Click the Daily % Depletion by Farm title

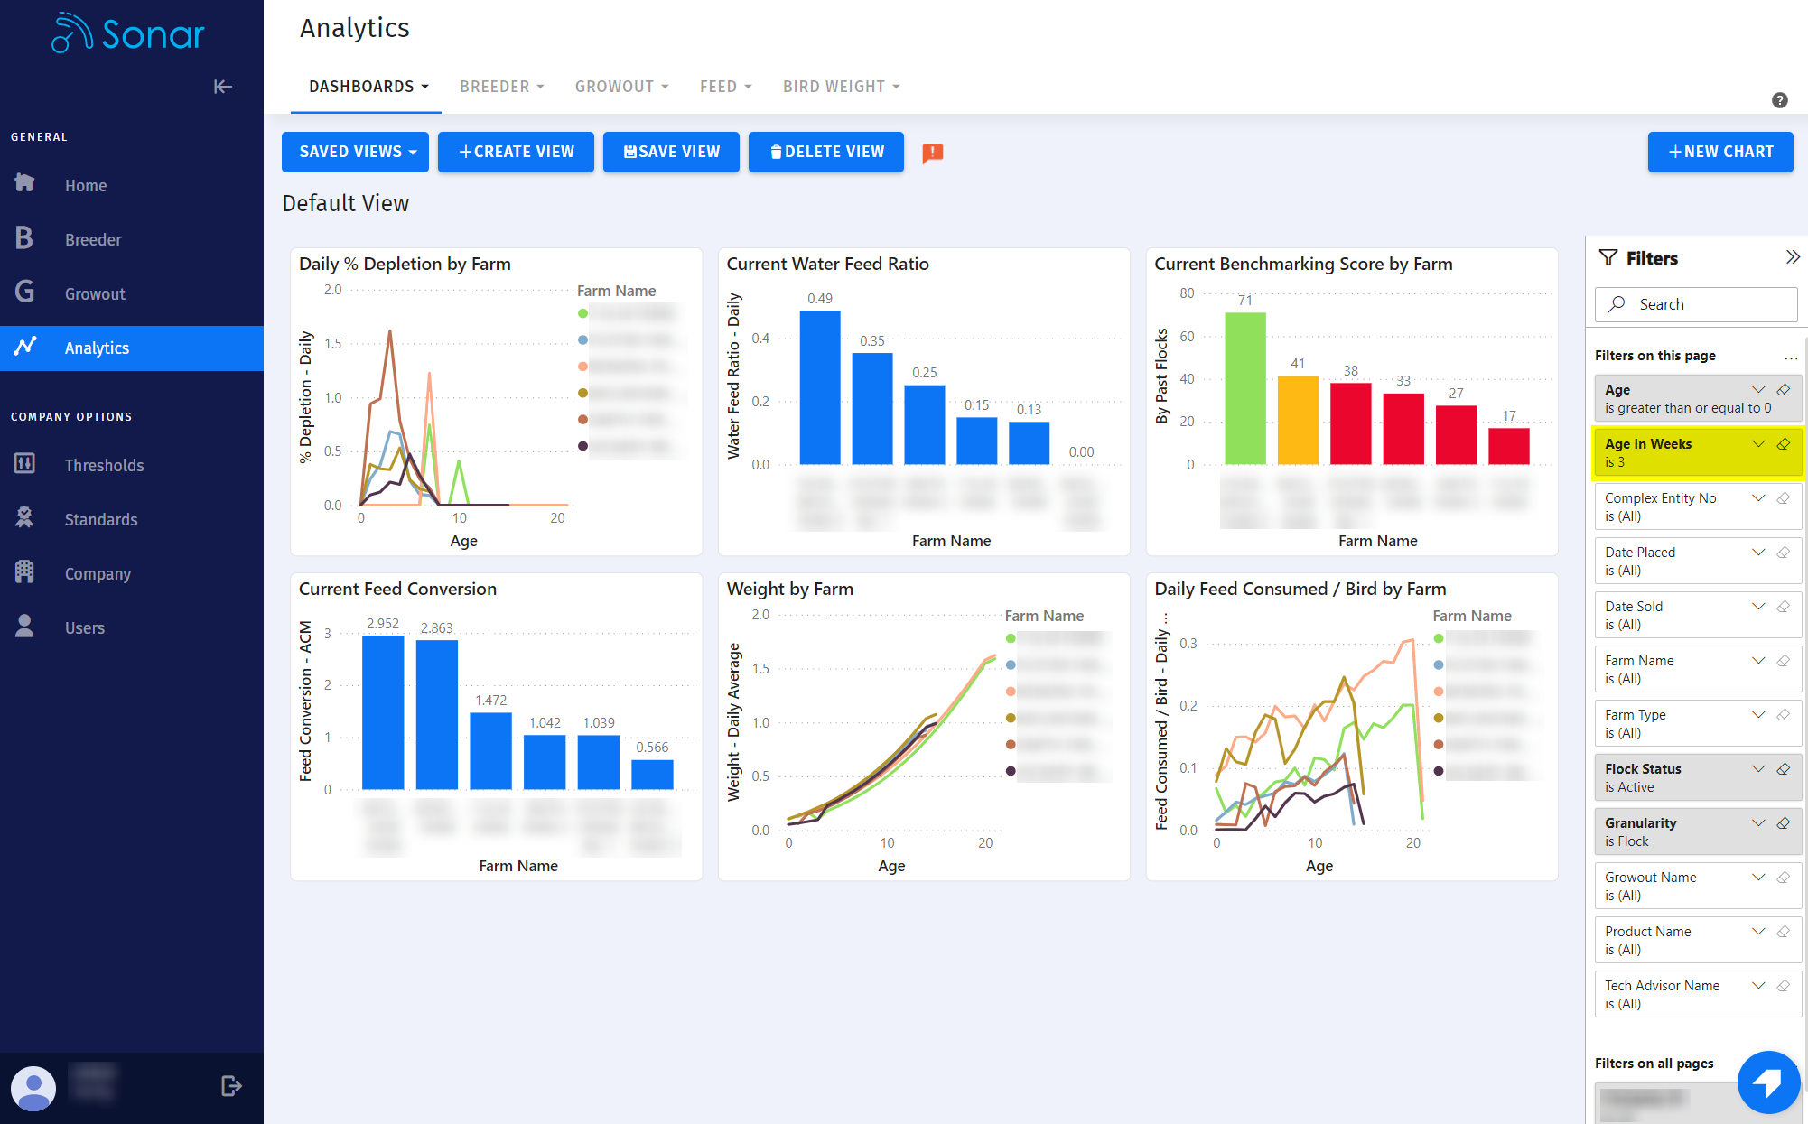click(x=405, y=264)
